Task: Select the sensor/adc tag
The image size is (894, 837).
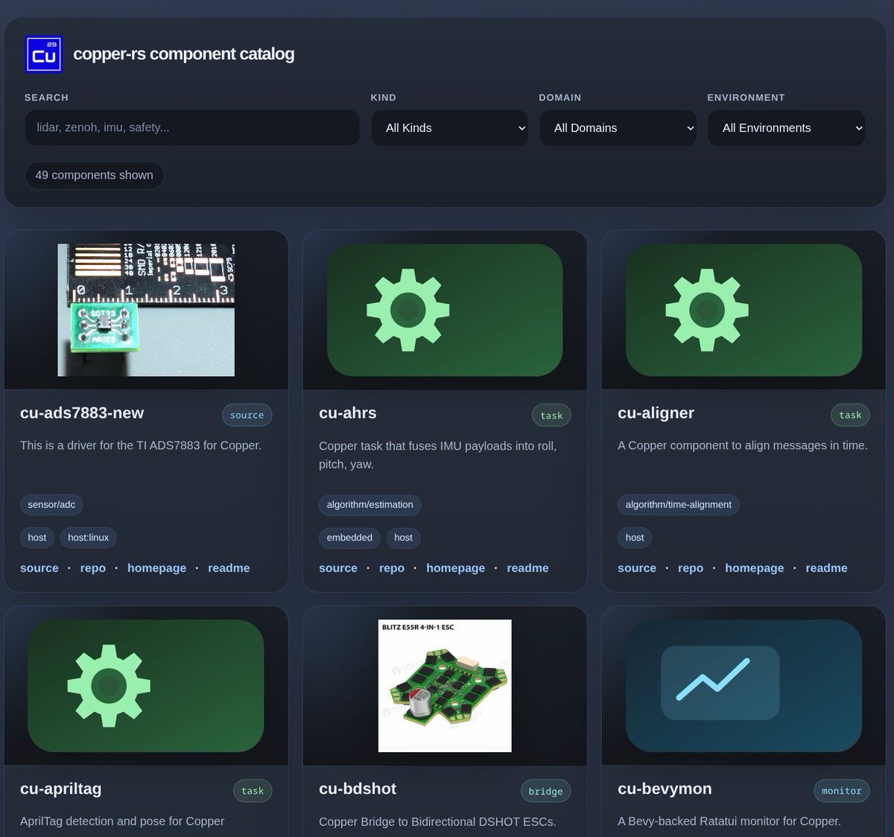Action: coord(51,505)
